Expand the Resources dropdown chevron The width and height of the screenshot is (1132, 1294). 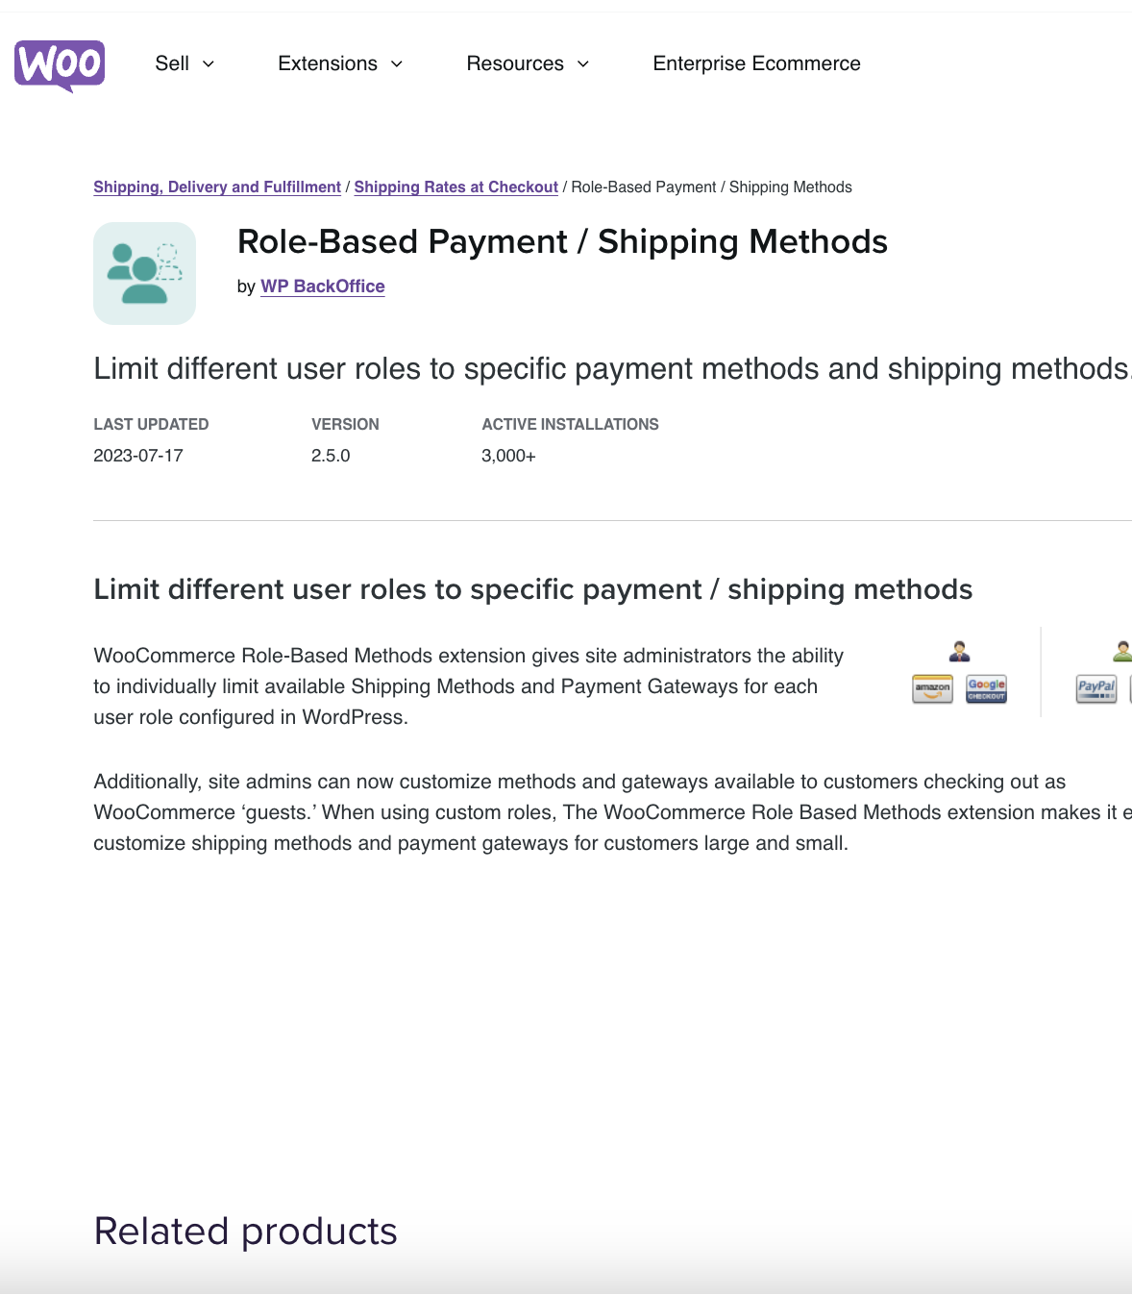pyautogui.click(x=583, y=64)
